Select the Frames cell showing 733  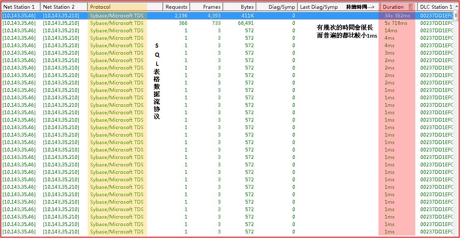coord(217,23)
